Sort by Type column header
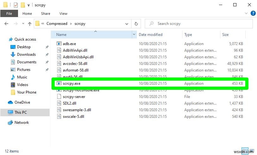The height and width of the screenshot is (155, 257). tap(201, 35)
